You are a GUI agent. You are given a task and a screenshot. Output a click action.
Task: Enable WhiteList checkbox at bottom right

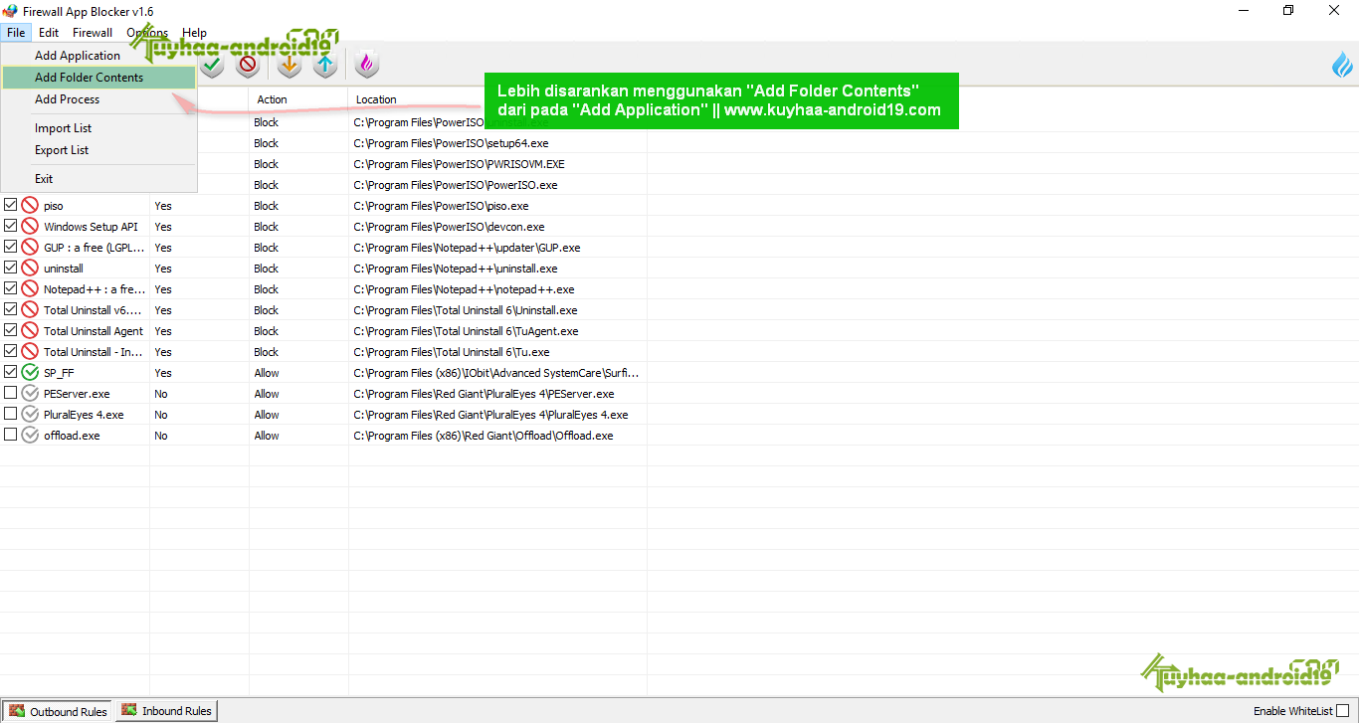(x=1343, y=711)
